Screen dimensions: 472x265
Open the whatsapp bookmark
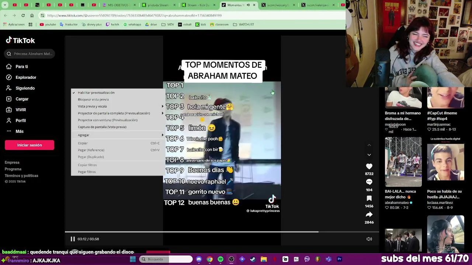coord(132,25)
